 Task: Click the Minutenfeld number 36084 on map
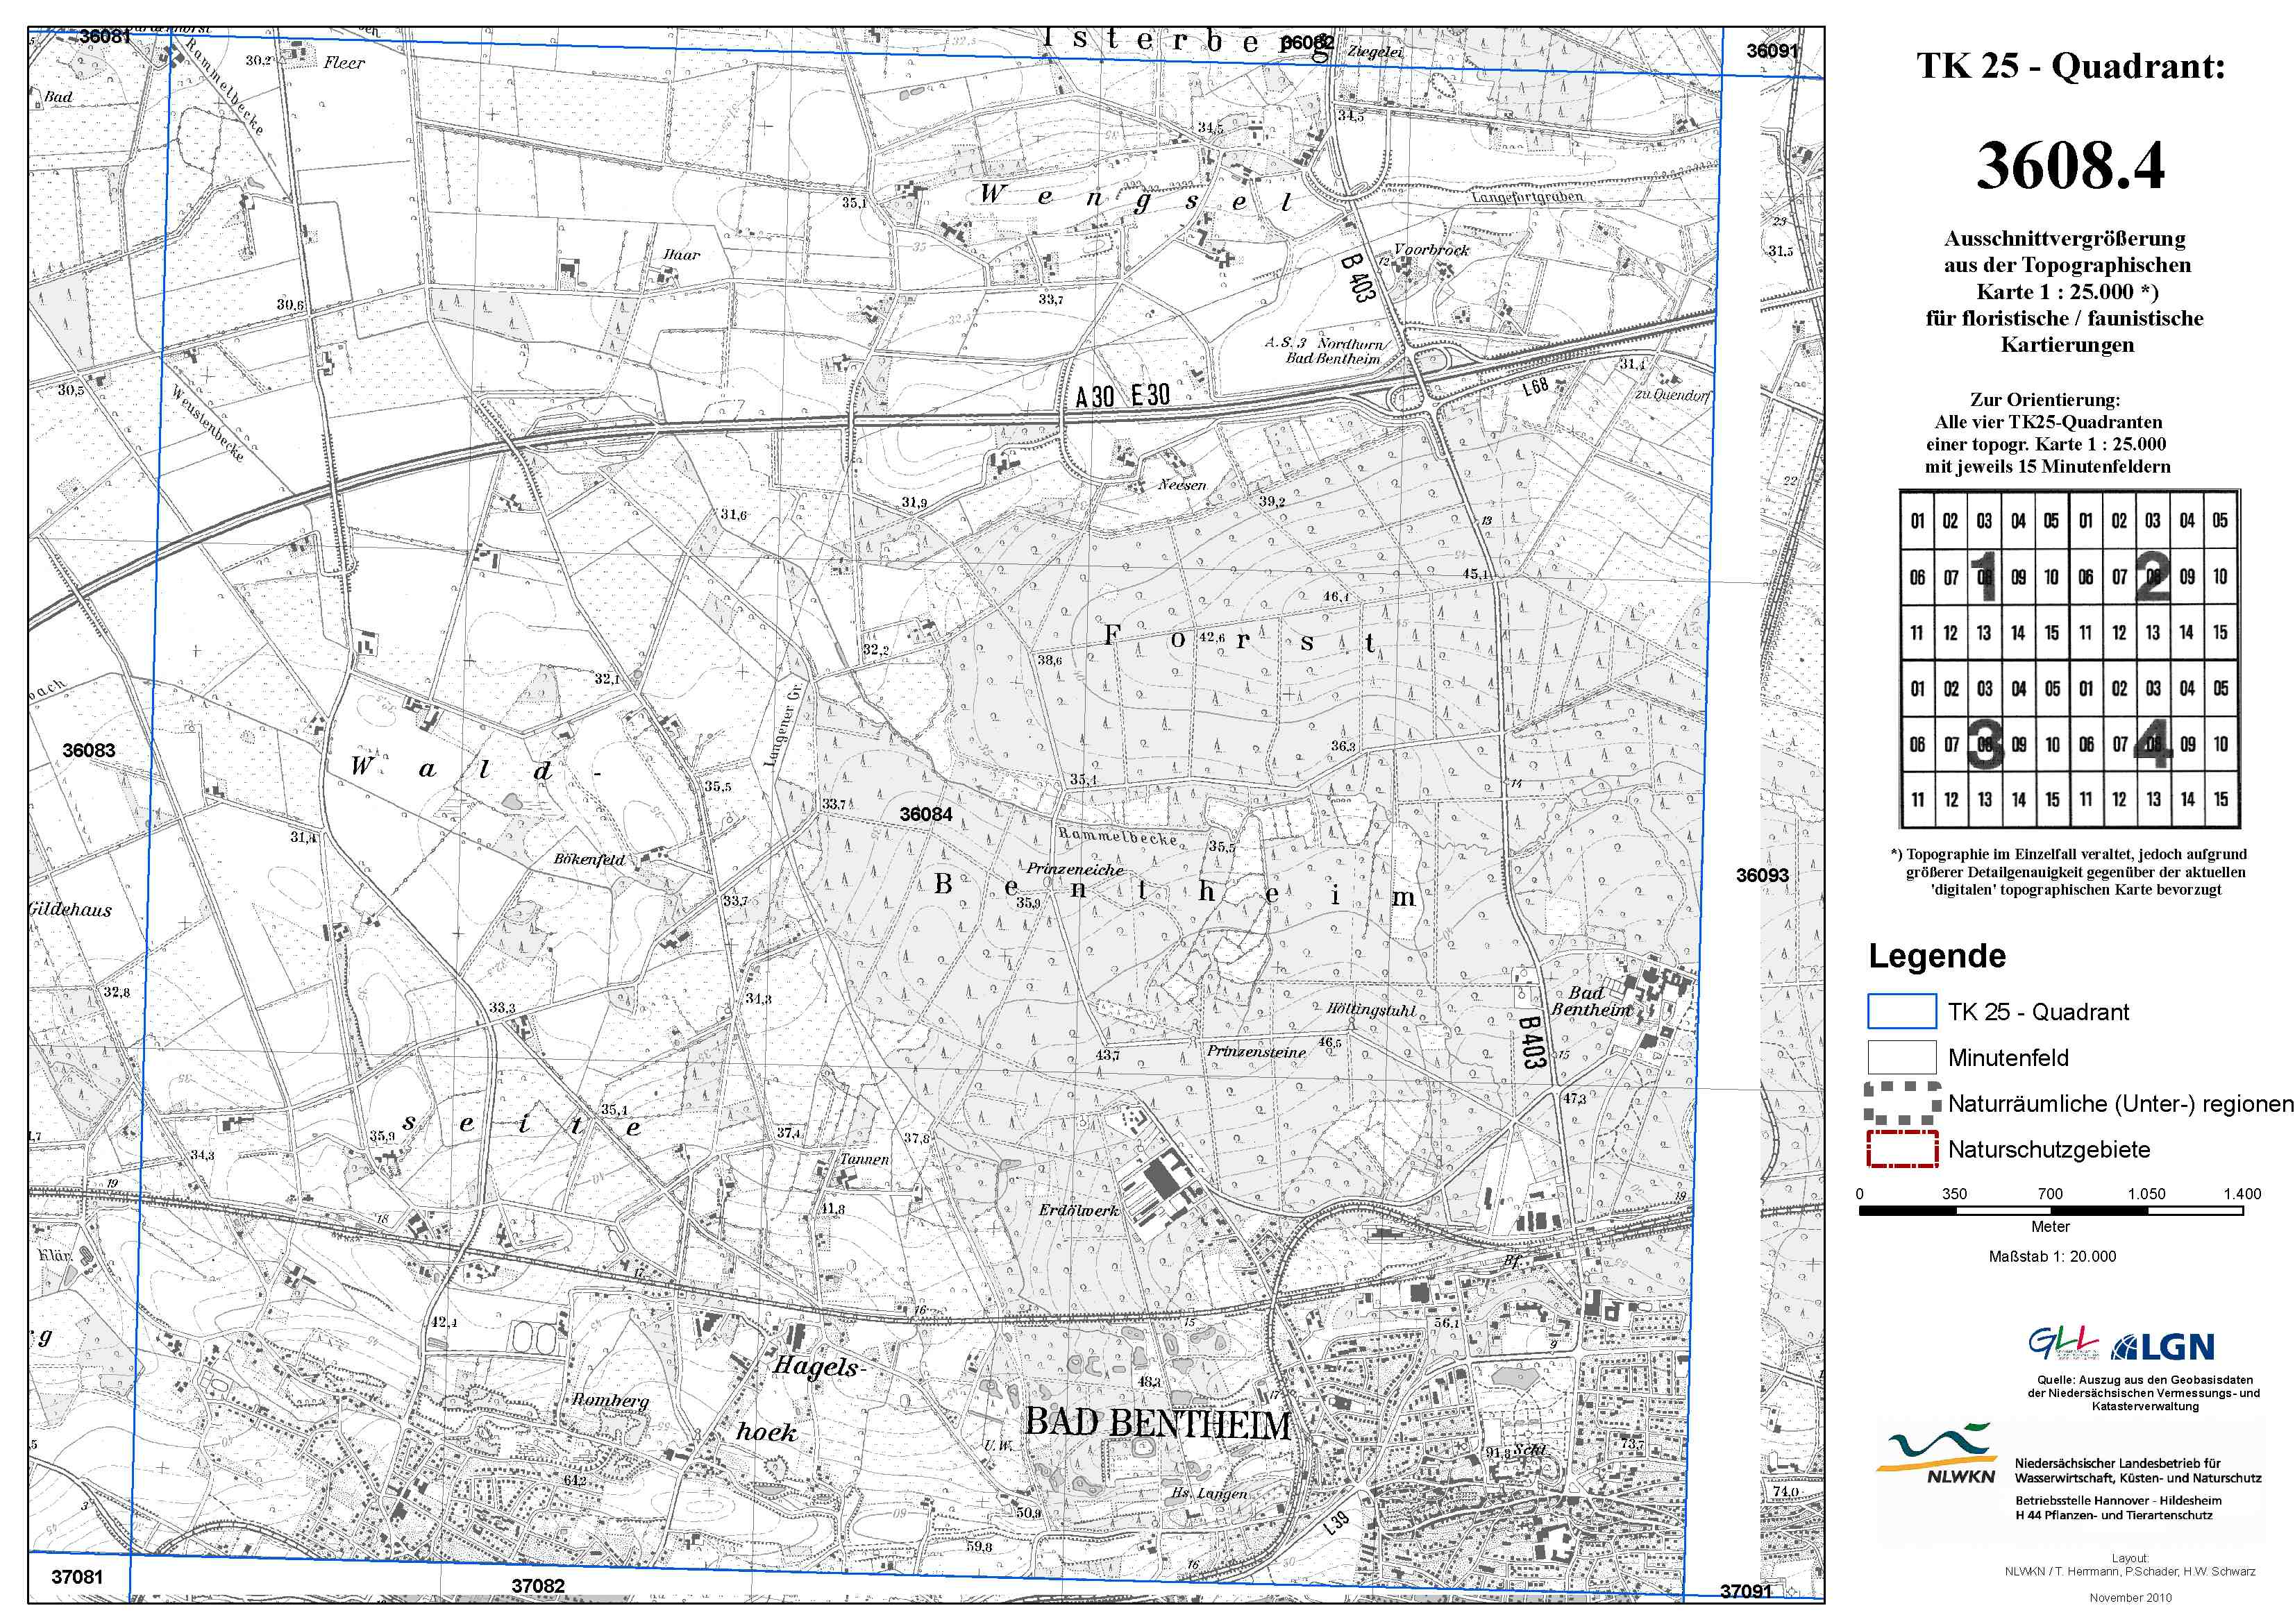[926, 814]
